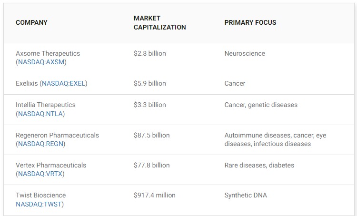
Task: Select the $77.8 billion value
Action: click(152, 165)
